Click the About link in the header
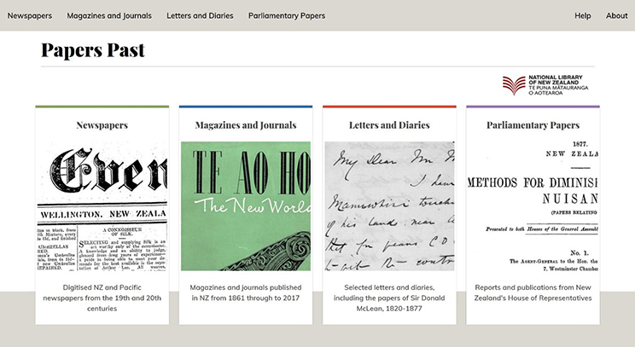This screenshot has width=635, height=347. pyautogui.click(x=617, y=15)
